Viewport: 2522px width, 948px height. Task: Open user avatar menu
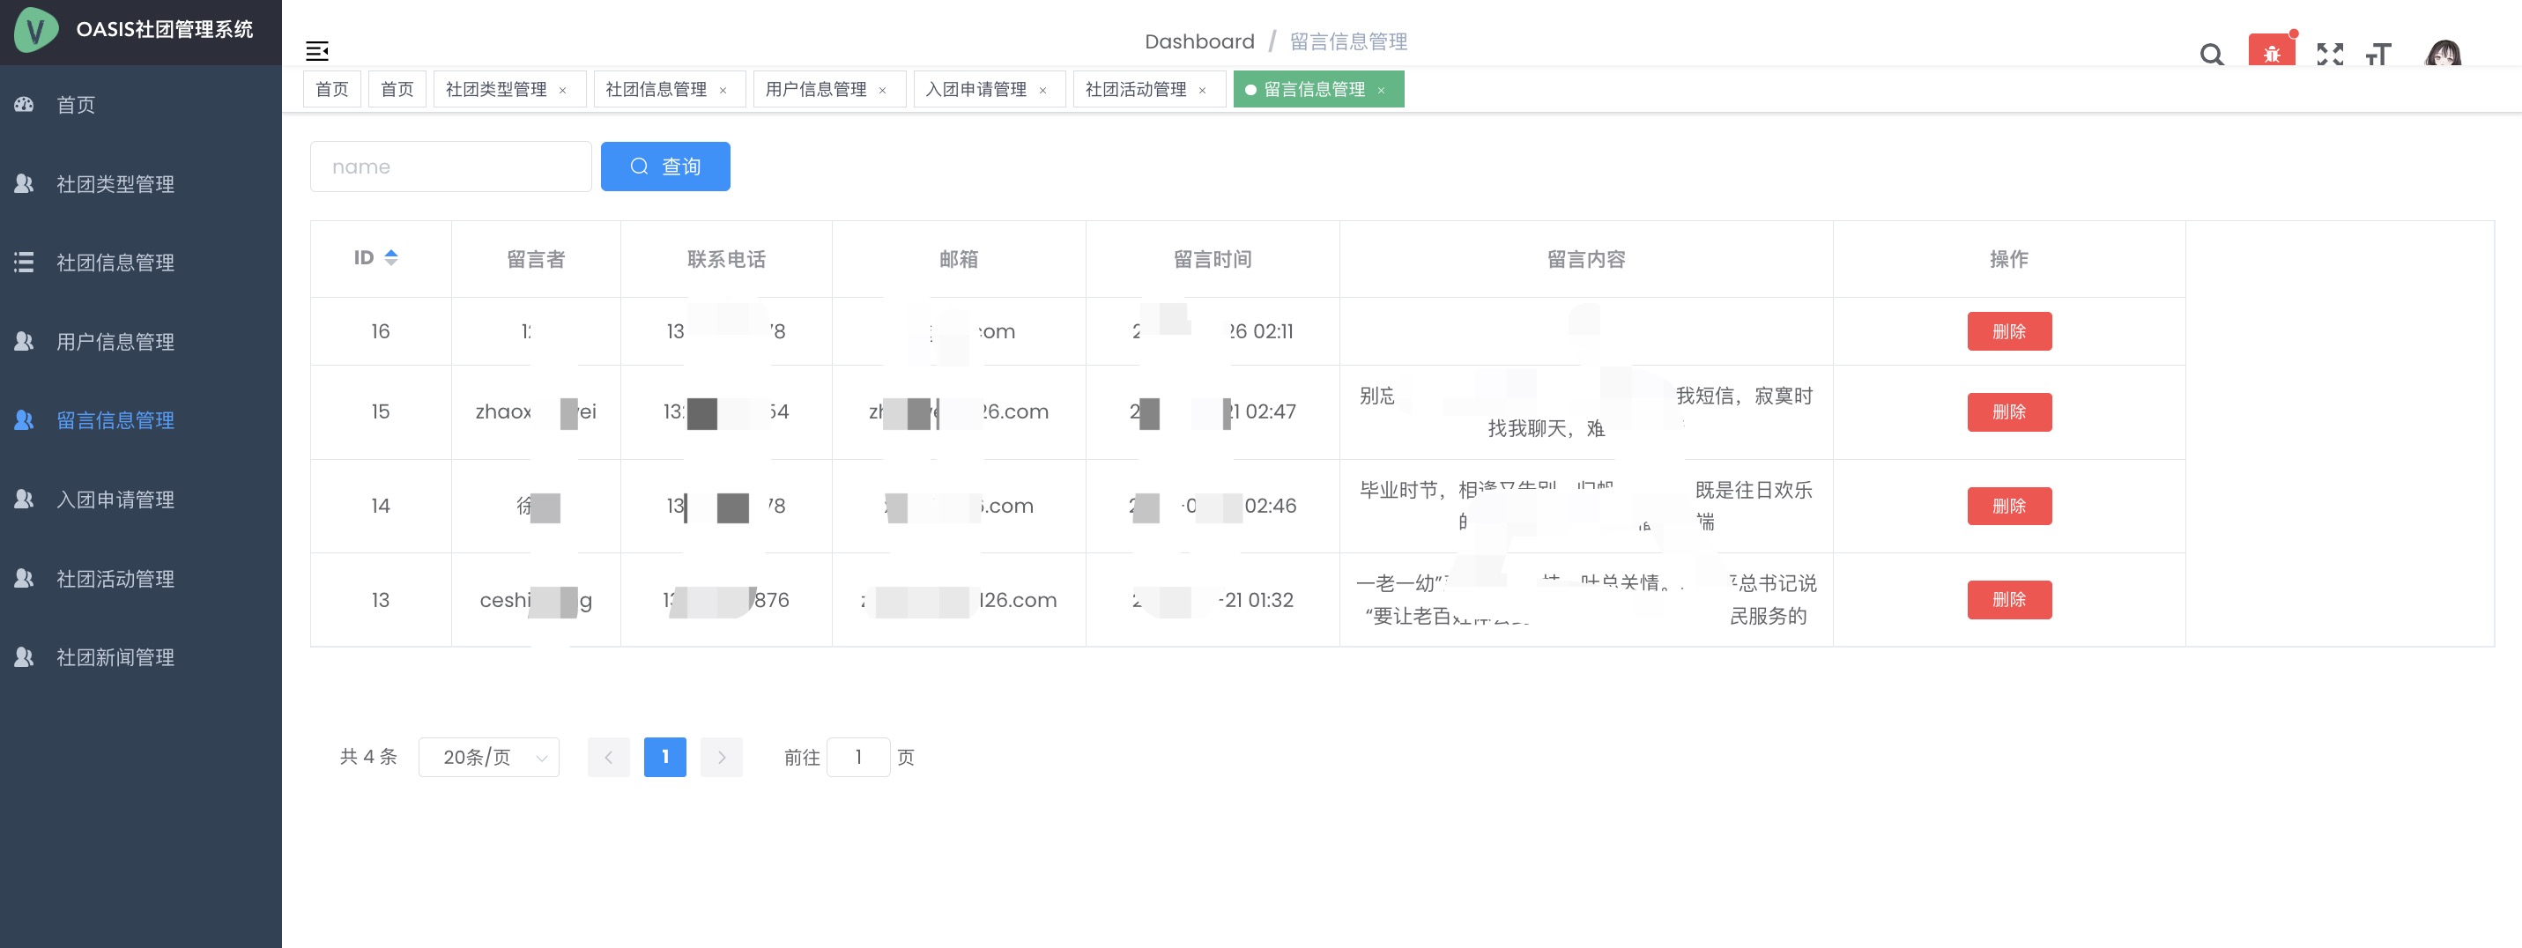coord(2444,53)
